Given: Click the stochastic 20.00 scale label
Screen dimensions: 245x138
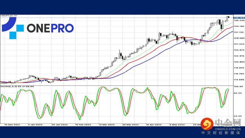Looking at the screenshot, I should [238, 116].
